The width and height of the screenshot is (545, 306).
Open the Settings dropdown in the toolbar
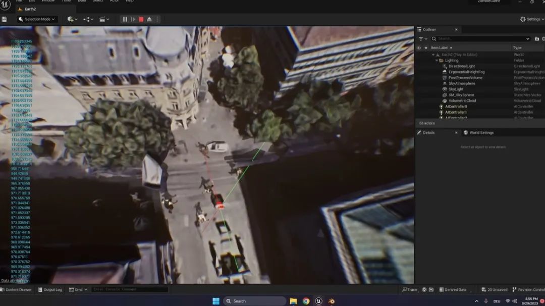click(532, 19)
